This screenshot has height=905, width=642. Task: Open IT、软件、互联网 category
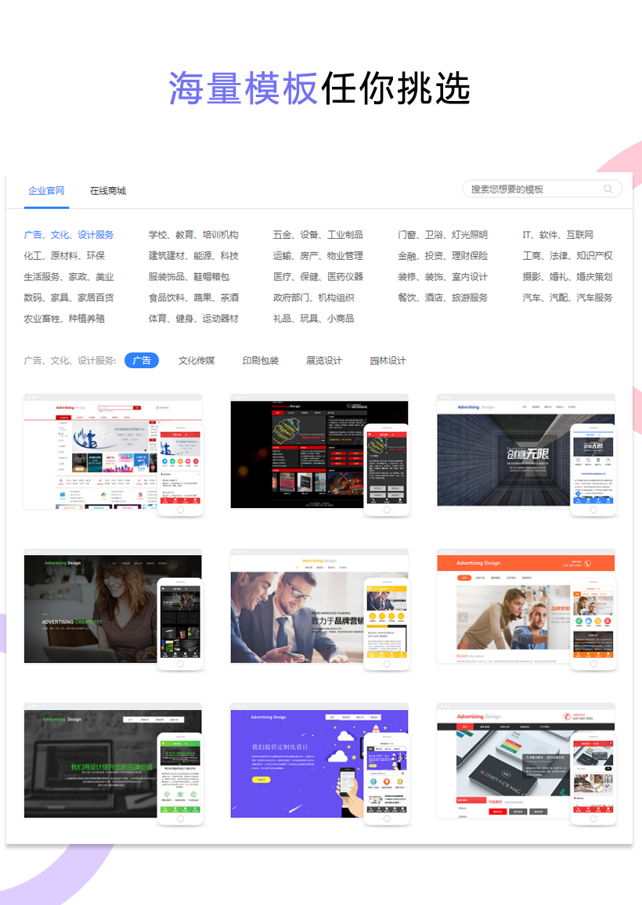pos(558,235)
